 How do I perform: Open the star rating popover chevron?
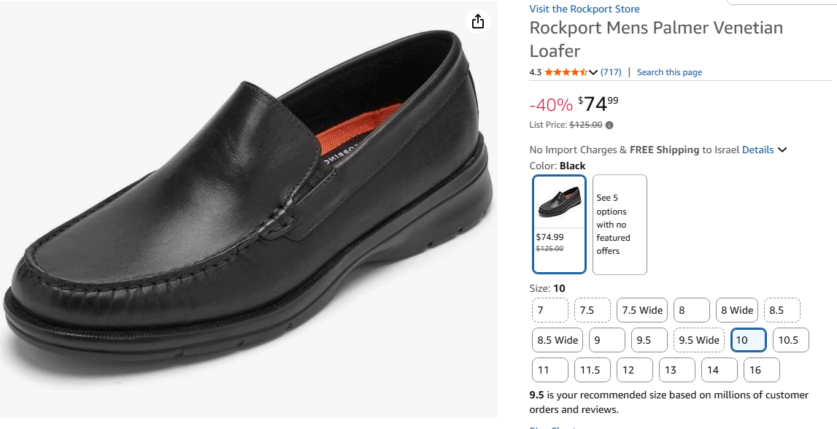click(x=593, y=72)
